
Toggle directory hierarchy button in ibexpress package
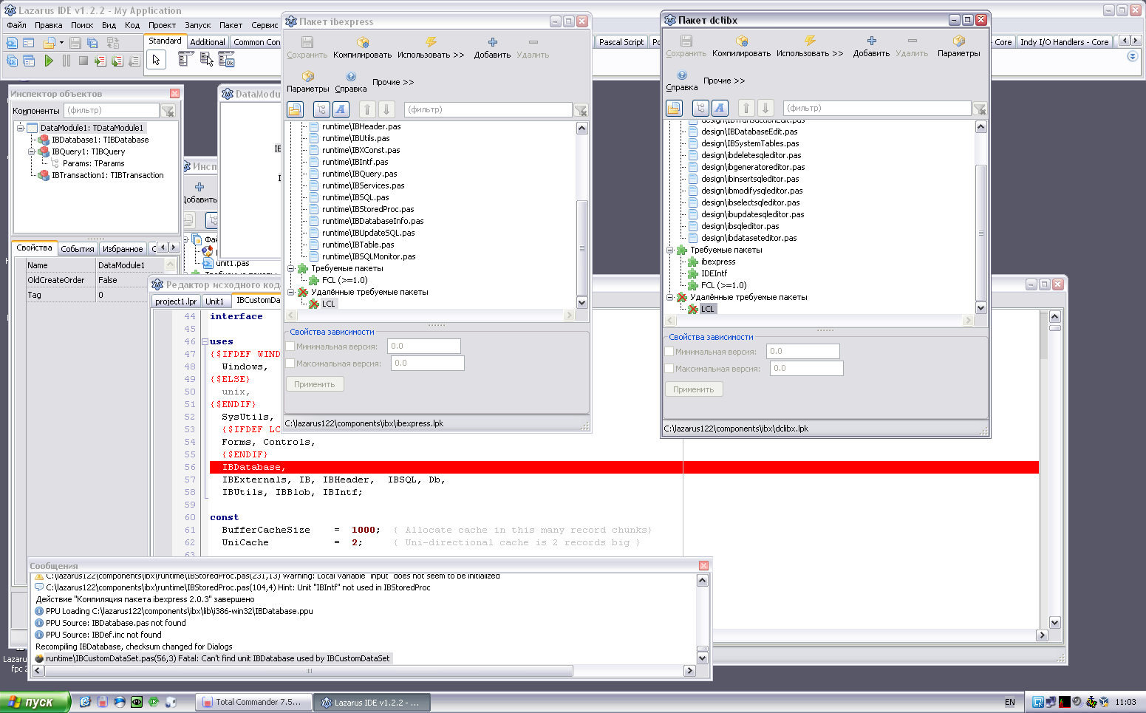[x=321, y=109]
